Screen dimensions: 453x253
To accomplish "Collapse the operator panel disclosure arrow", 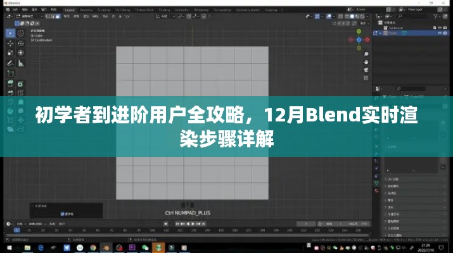I will (33, 206).
